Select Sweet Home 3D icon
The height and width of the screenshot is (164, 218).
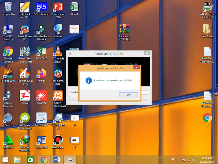click(25, 32)
